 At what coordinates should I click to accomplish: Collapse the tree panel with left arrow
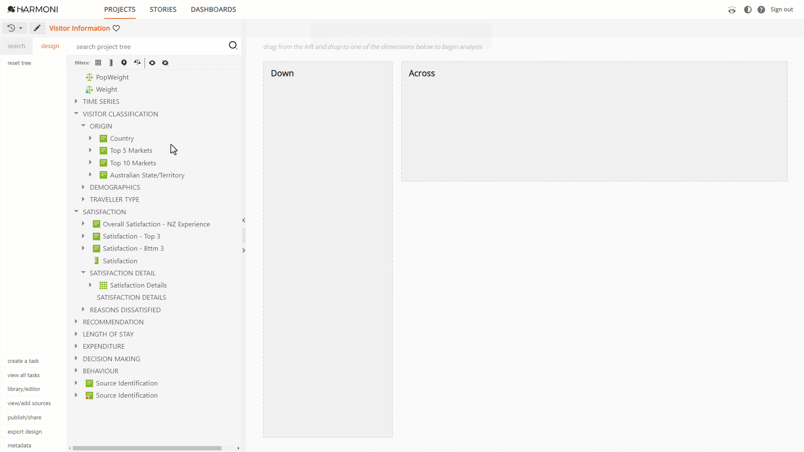click(244, 221)
